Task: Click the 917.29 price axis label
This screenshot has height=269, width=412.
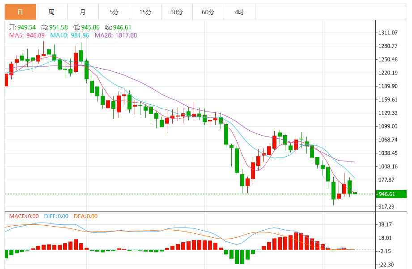Action: coord(386,207)
